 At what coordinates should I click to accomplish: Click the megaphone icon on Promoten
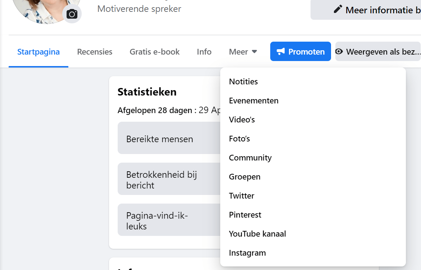coord(281,51)
